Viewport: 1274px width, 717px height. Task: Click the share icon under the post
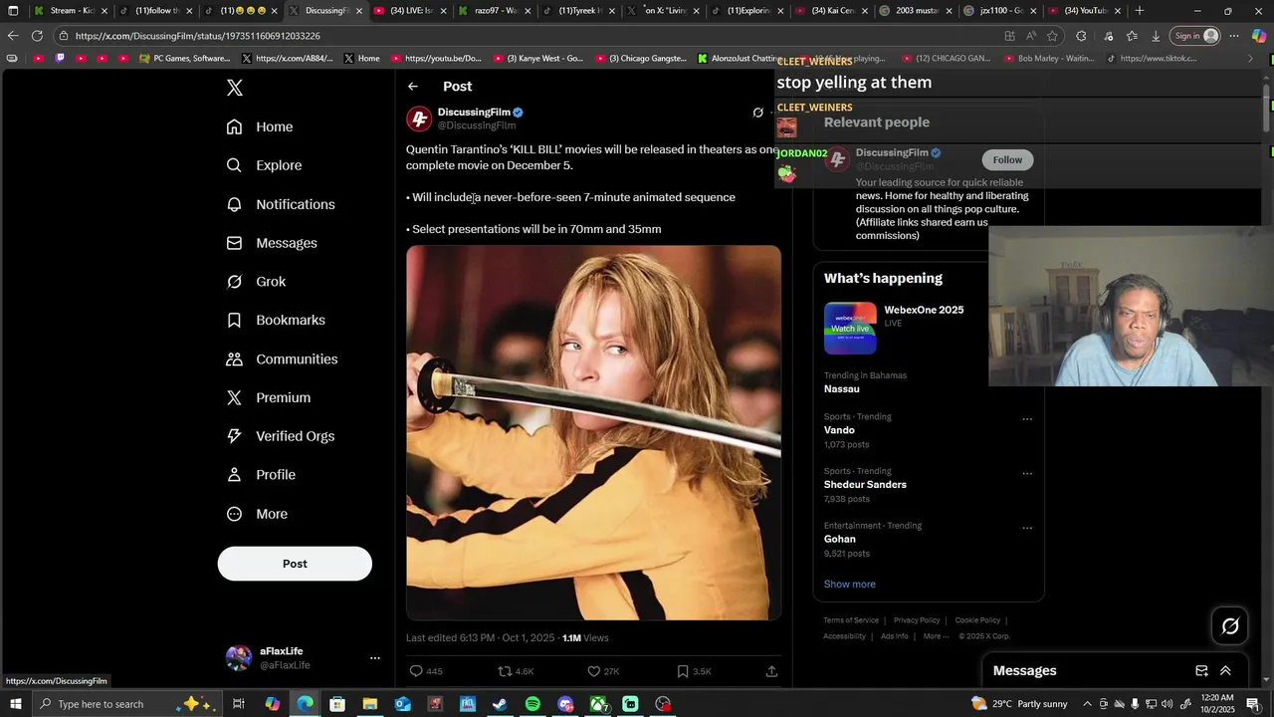click(771, 671)
